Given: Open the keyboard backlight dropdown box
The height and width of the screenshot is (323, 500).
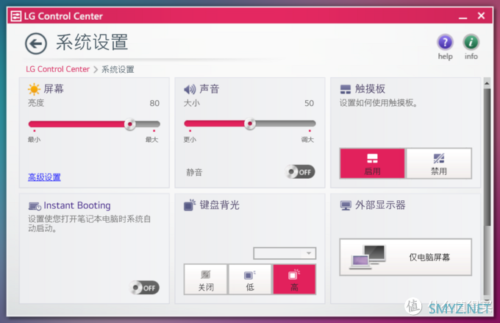Looking at the screenshot, I should 285,253.
